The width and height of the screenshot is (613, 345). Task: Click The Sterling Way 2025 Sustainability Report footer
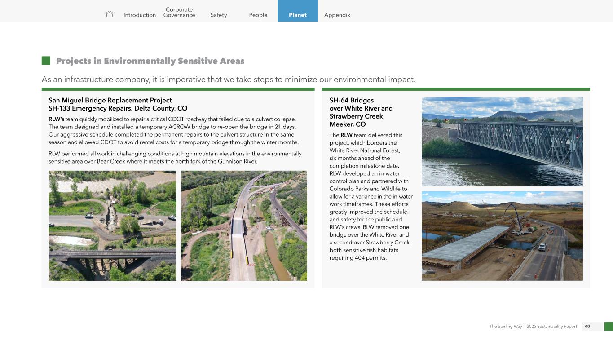533,327
